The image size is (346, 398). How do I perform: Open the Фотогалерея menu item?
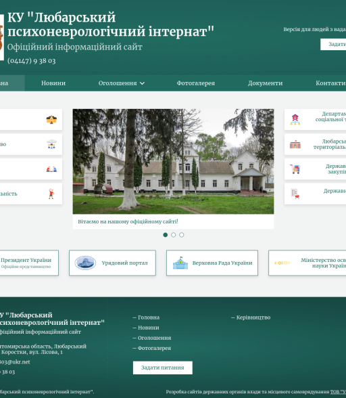point(196,83)
